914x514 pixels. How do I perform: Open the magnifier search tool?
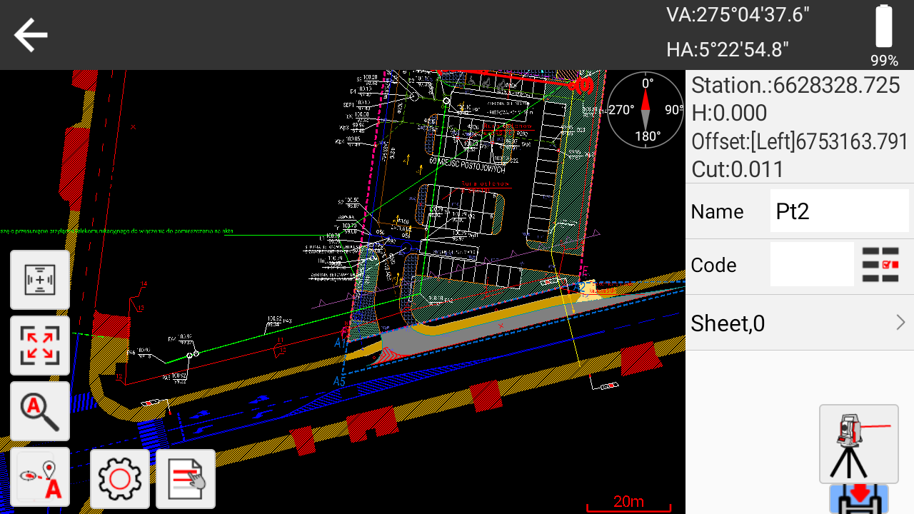tap(40, 411)
